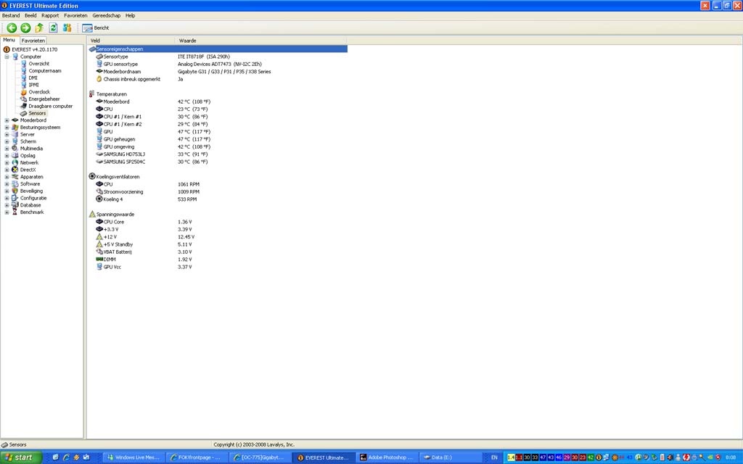
Task: Switch to the Favorieten tab
Action: (x=33, y=41)
